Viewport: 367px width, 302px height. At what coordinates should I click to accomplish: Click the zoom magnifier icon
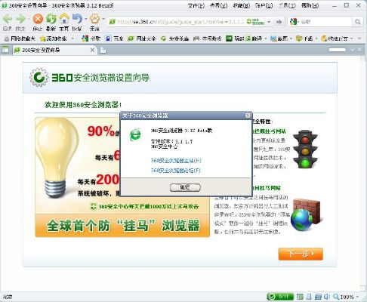tap(336, 297)
